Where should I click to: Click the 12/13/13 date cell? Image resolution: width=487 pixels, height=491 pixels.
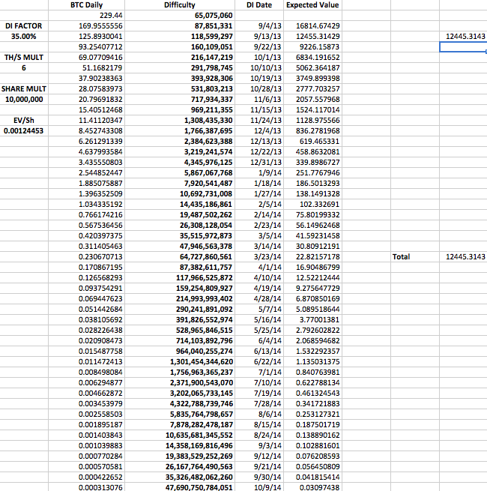coord(259,141)
